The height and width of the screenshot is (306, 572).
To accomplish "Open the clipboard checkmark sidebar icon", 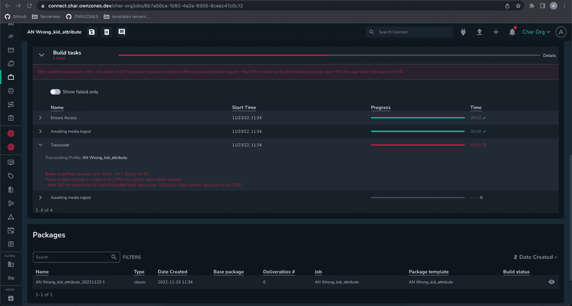I will click(x=11, y=118).
